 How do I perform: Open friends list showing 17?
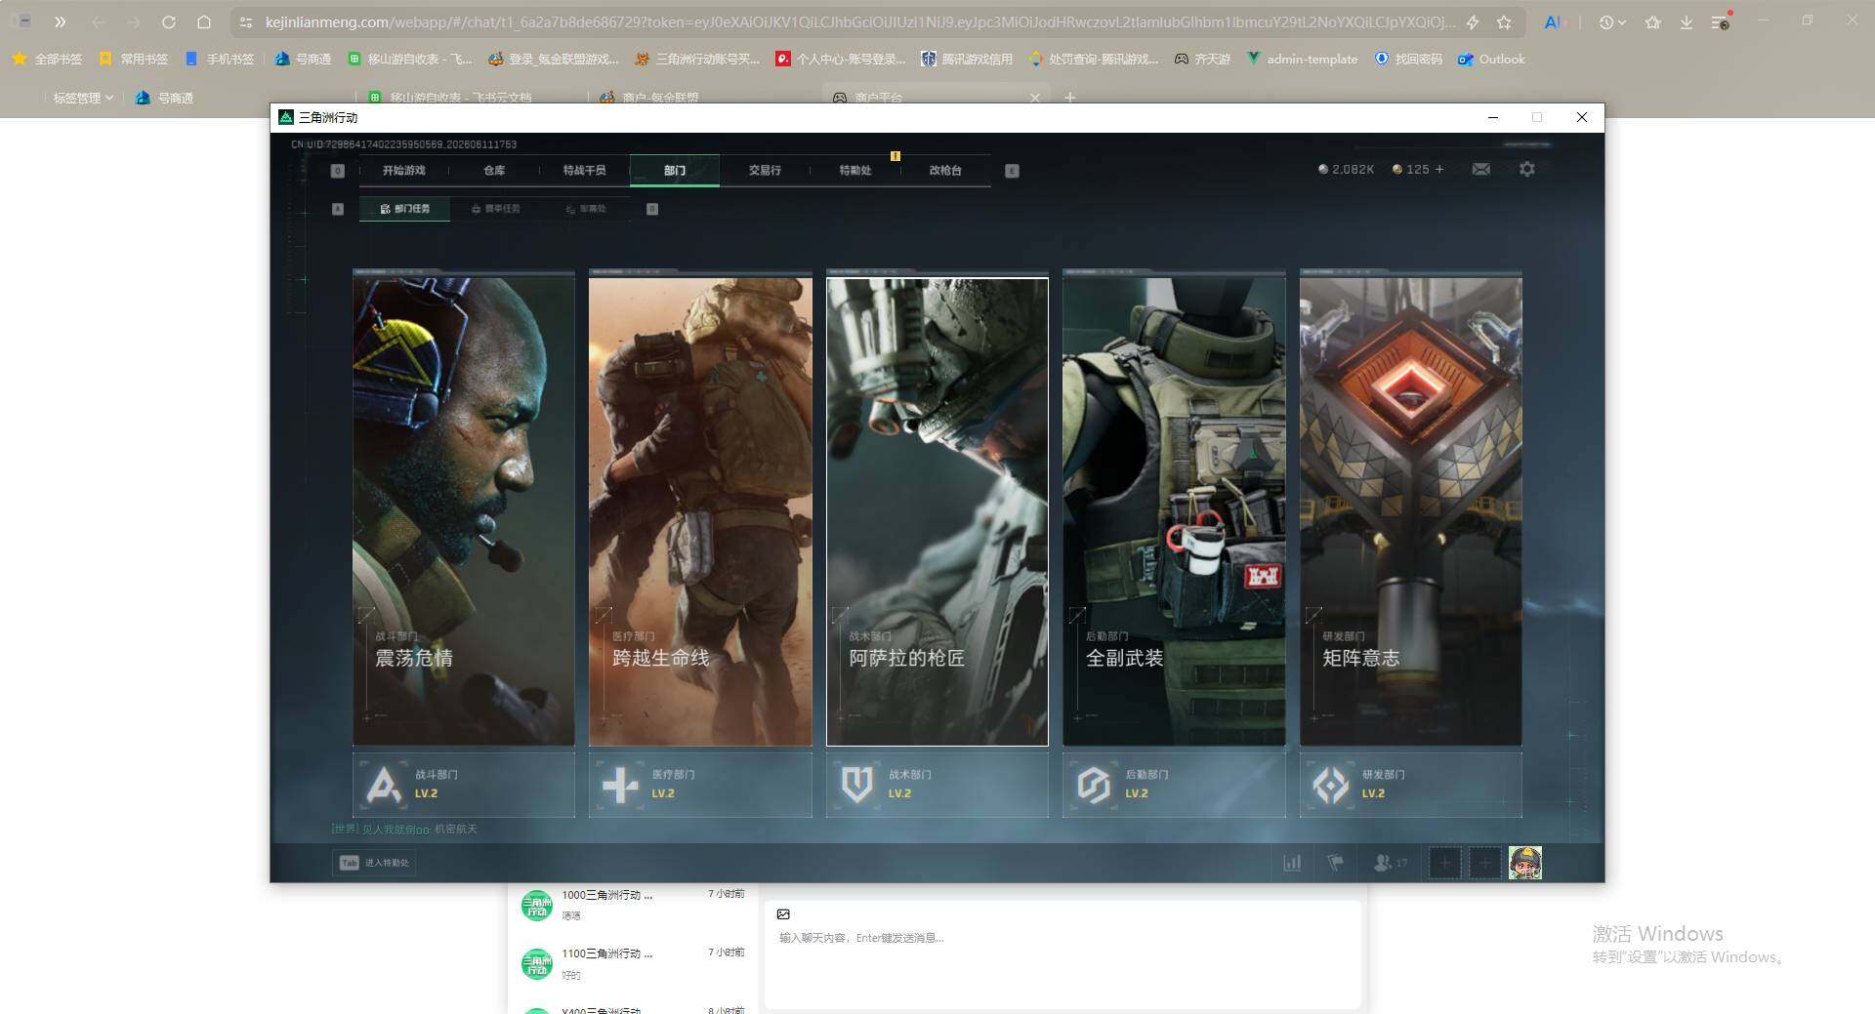pos(1391,863)
